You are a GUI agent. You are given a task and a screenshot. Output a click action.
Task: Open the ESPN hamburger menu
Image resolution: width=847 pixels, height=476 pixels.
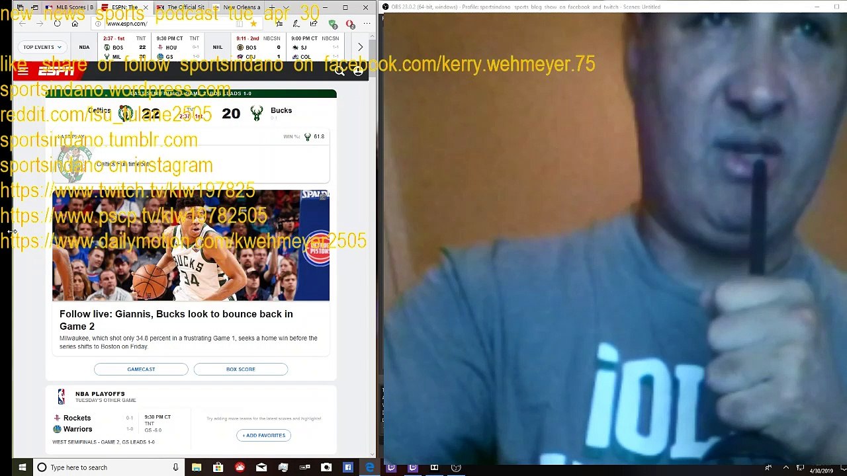point(23,71)
